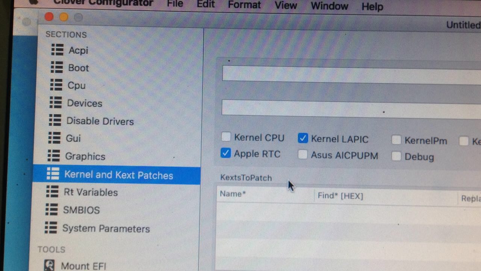Click the Cpu section list icon
Viewport: 481px width, 271px height.
click(56, 85)
